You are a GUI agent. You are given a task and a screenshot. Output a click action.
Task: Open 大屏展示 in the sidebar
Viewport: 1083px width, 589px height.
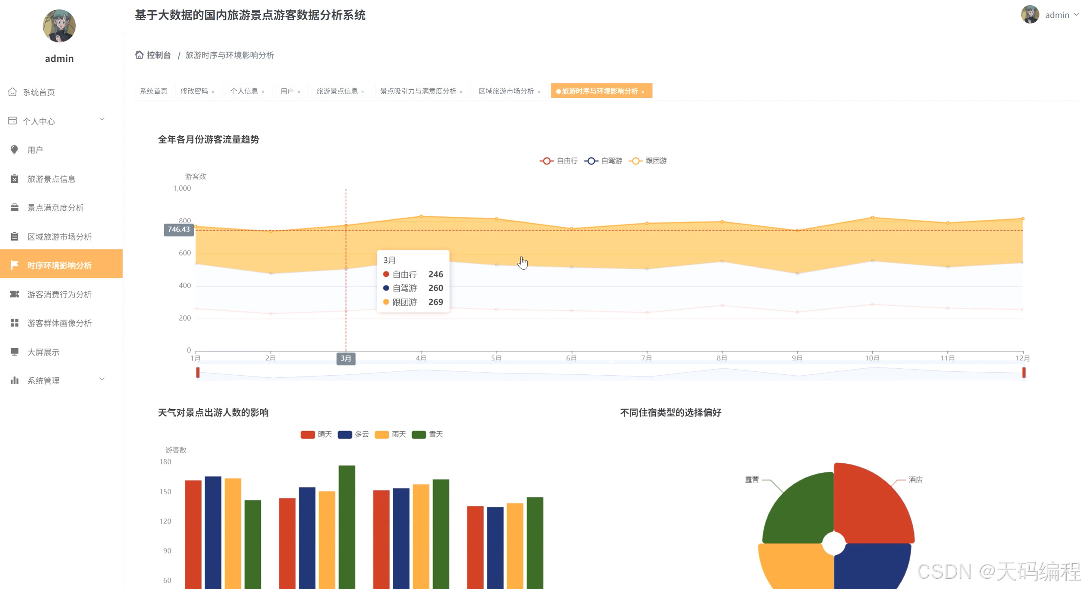[61, 352]
